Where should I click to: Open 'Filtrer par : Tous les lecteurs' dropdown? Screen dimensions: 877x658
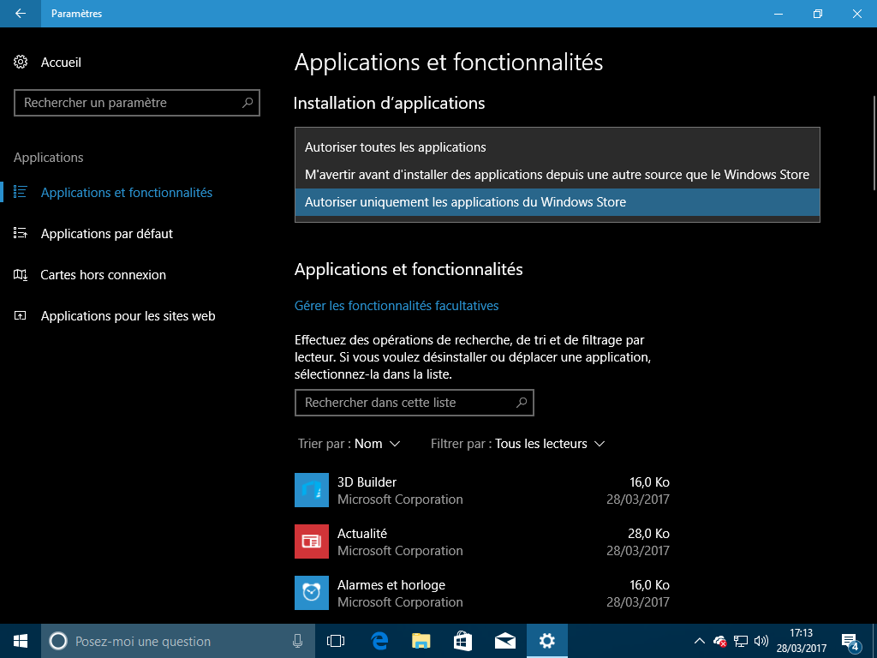point(518,444)
